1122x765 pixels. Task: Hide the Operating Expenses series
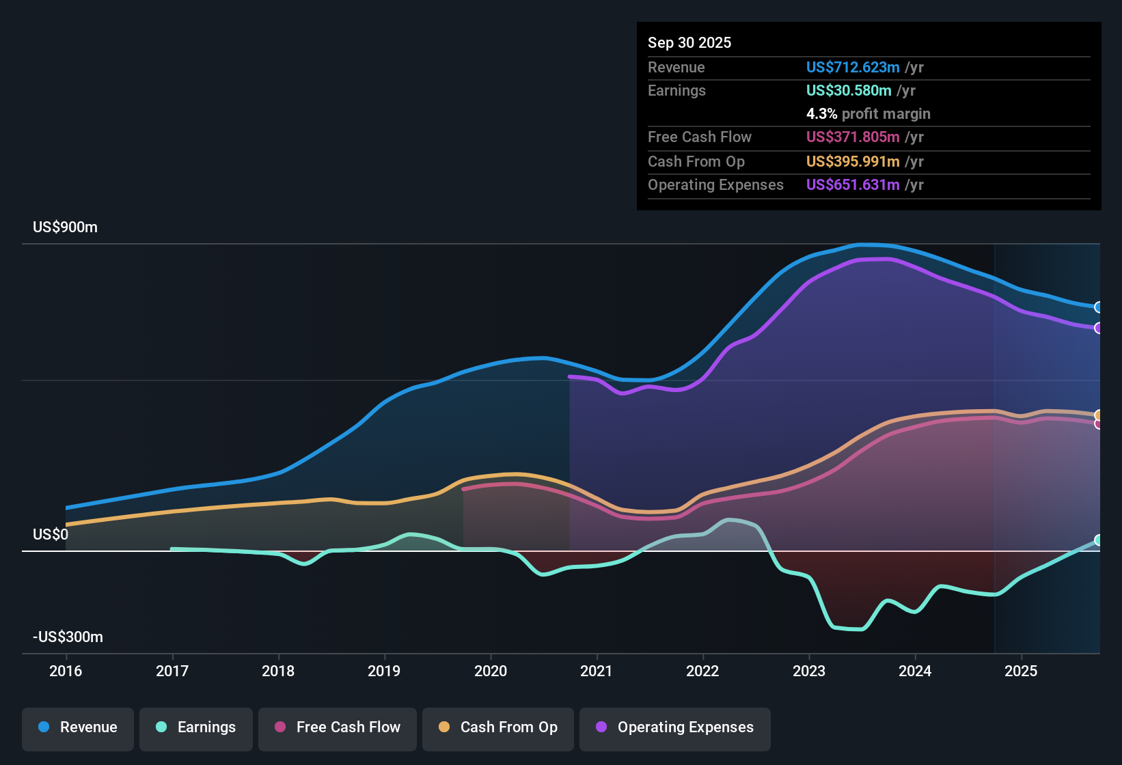pyautogui.click(x=675, y=727)
